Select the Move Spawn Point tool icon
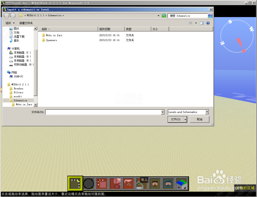Image resolution: width=257 pixels, height=197 pixels. click(168, 184)
